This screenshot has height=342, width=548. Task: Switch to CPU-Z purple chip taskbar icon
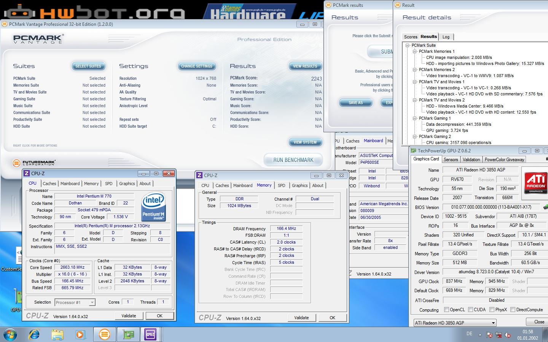[x=151, y=334]
